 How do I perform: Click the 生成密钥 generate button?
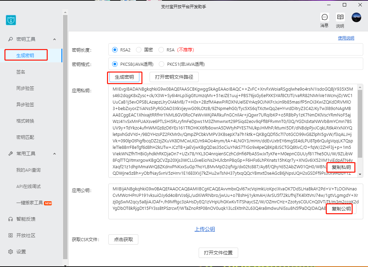[x=124, y=77]
